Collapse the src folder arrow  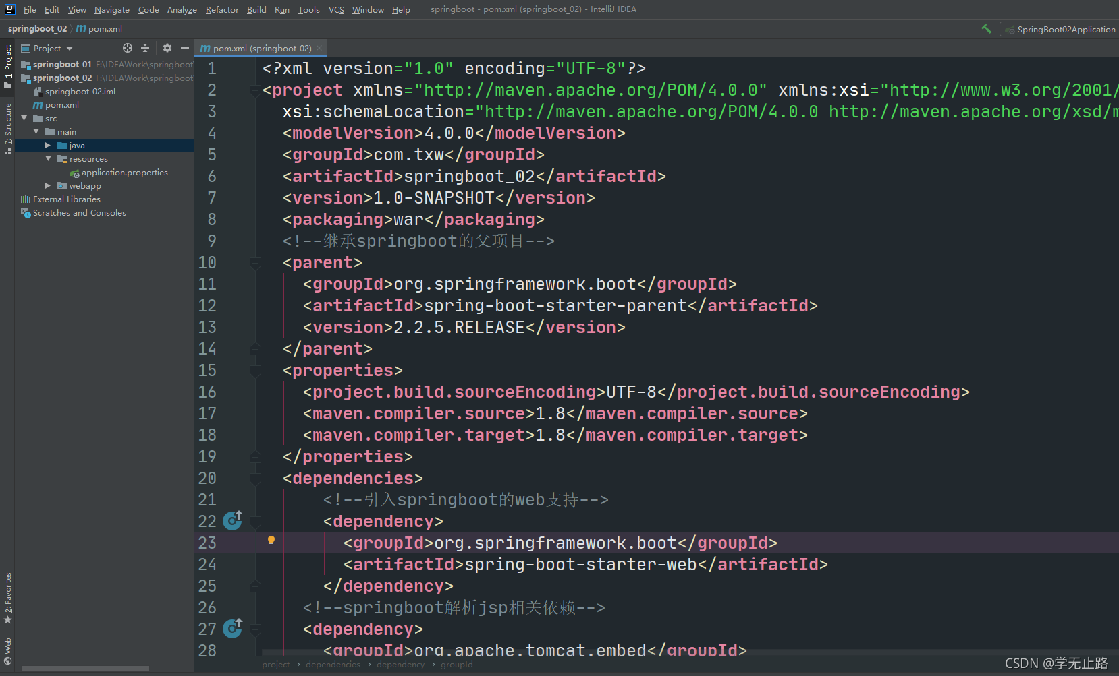click(25, 118)
